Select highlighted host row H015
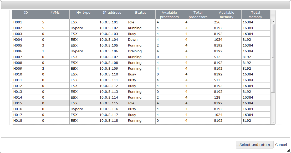This screenshot has height=153, width=291. point(141,103)
